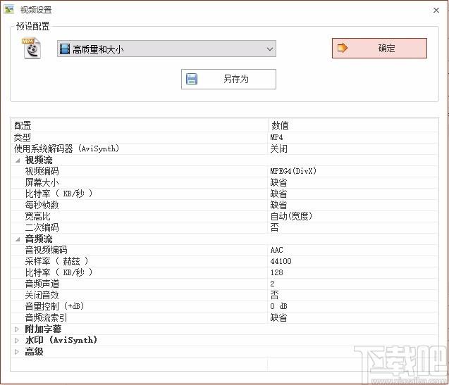Click the 否 value for 关闭音效
The width and height of the screenshot is (449, 385).
tap(274, 295)
